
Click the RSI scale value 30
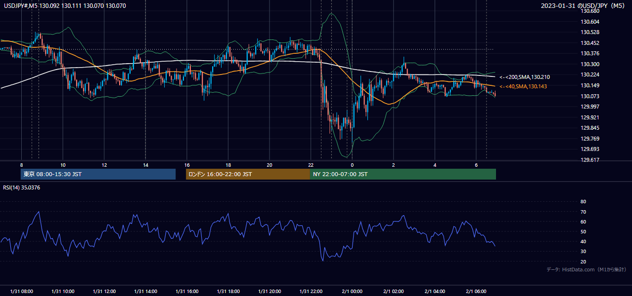click(x=583, y=252)
